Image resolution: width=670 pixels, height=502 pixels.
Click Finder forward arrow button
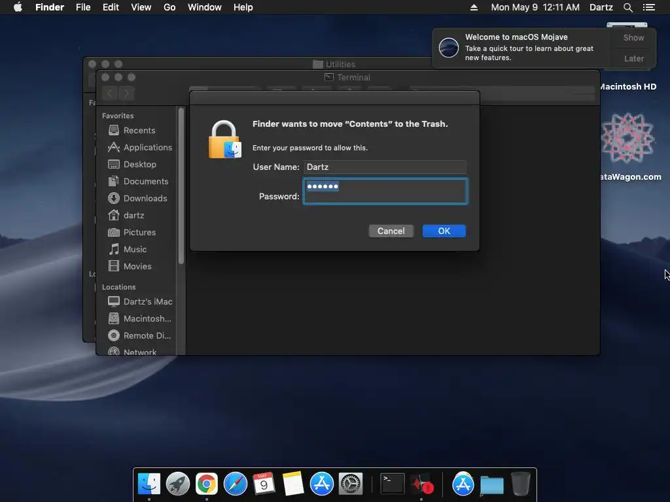point(126,93)
